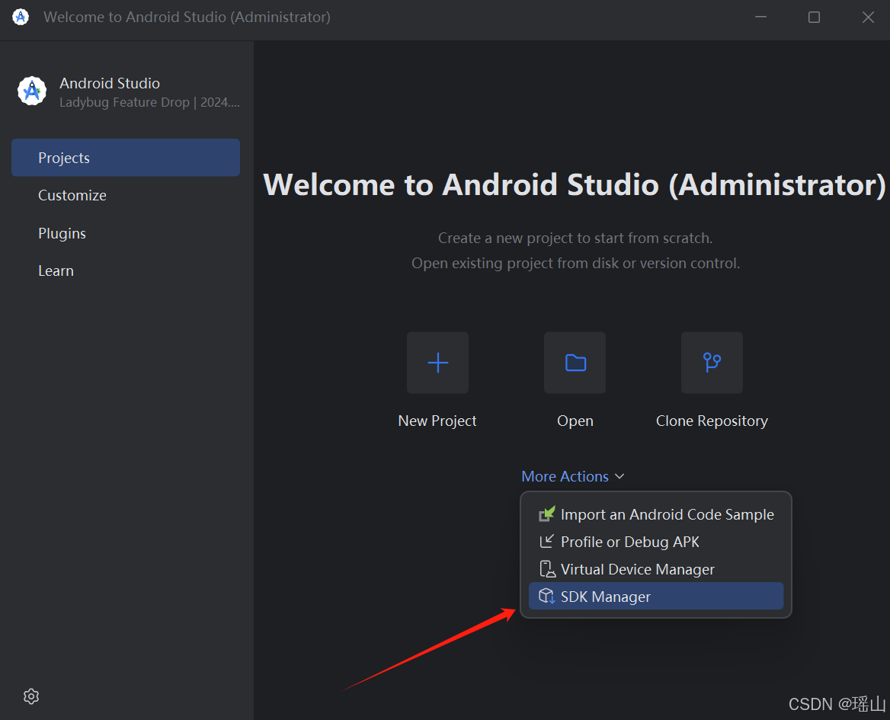The height and width of the screenshot is (720, 890).
Task: Expand the More Actions dropdown
Action: [573, 476]
